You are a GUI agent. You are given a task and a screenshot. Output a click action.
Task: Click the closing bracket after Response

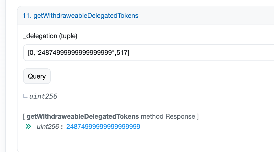point(198,116)
